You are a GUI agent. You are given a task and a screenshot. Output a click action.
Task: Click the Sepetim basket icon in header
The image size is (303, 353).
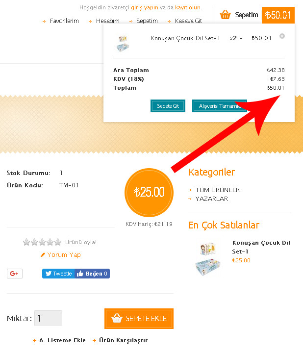225,15
